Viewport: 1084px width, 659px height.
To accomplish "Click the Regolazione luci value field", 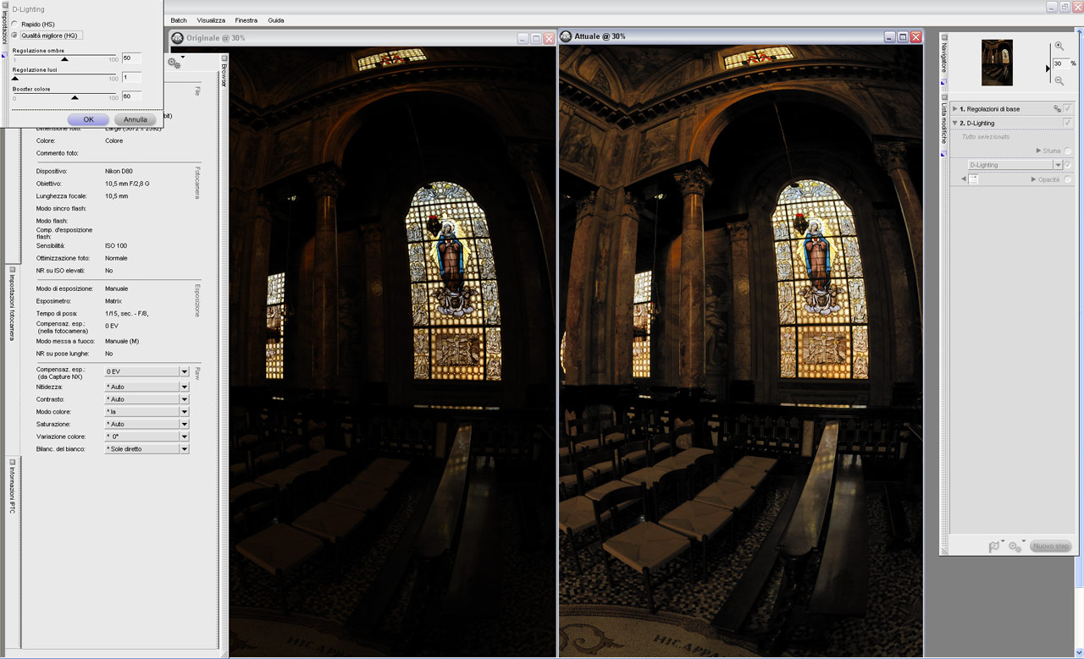I will pos(131,77).
